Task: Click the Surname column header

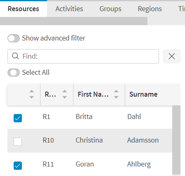Action: [152, 94]
